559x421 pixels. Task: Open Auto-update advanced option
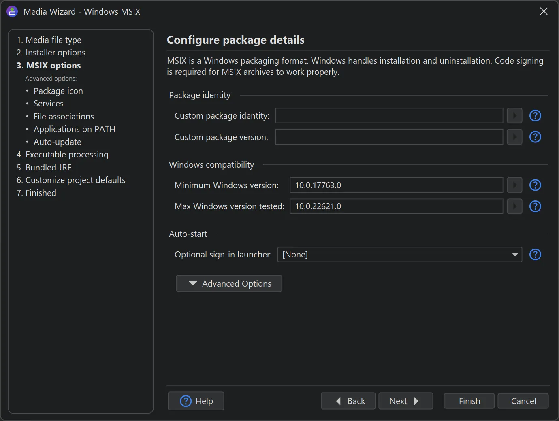click(58, 142)
